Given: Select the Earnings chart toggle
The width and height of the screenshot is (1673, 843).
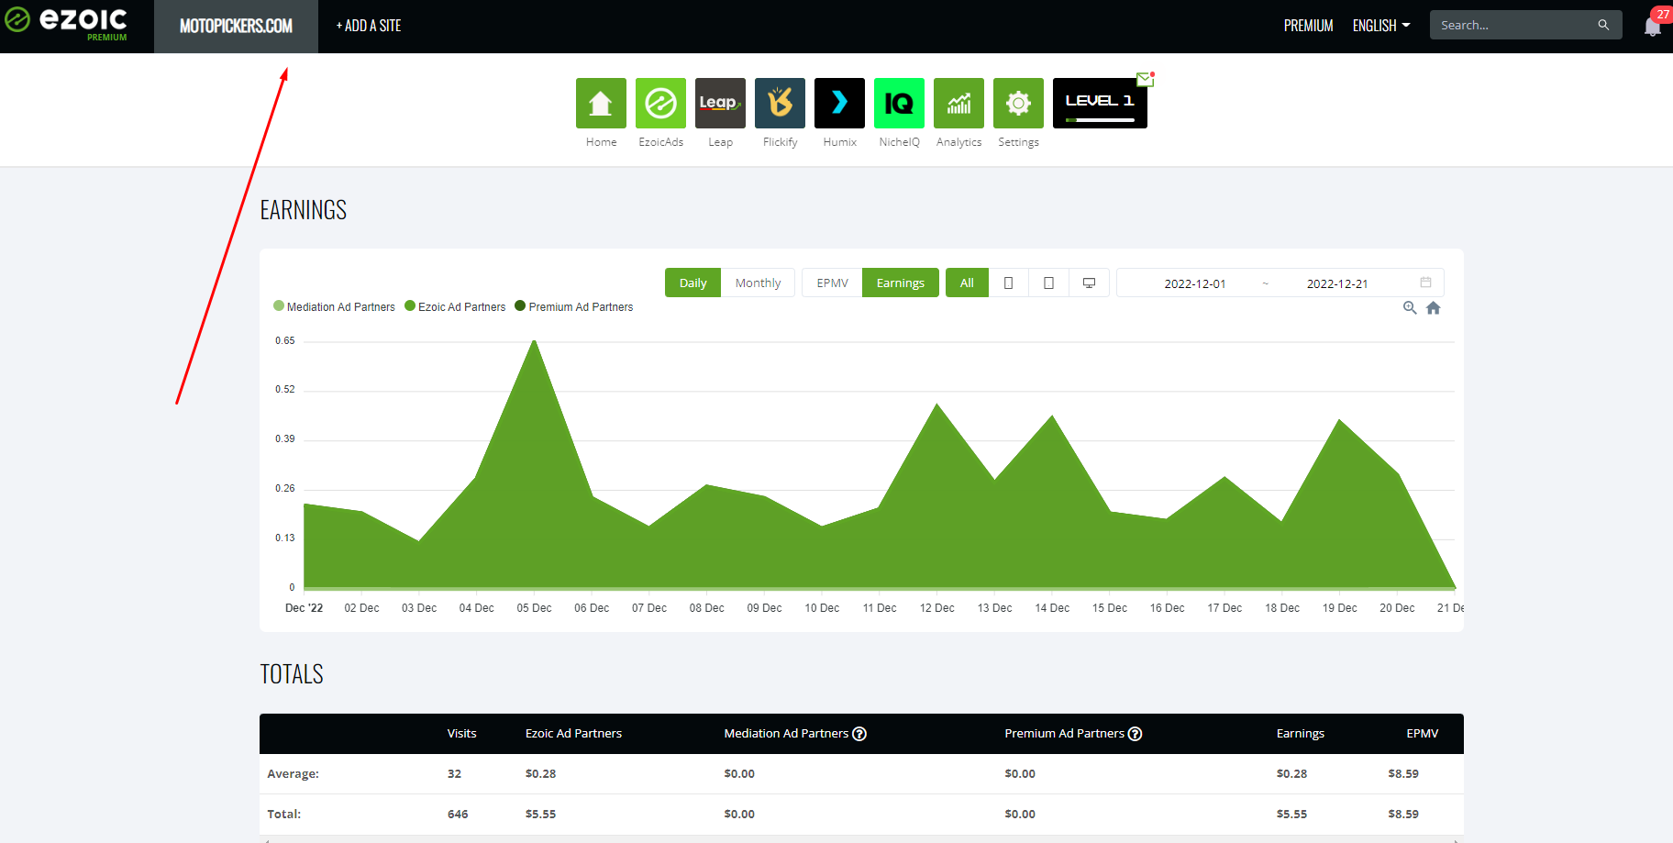Looking at the screenshot, I should [x=900, y=283].
